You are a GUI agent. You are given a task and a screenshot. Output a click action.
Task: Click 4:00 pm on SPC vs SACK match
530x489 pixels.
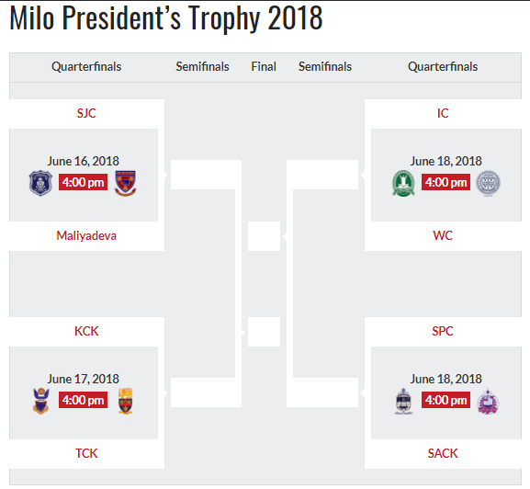(445, 400)
